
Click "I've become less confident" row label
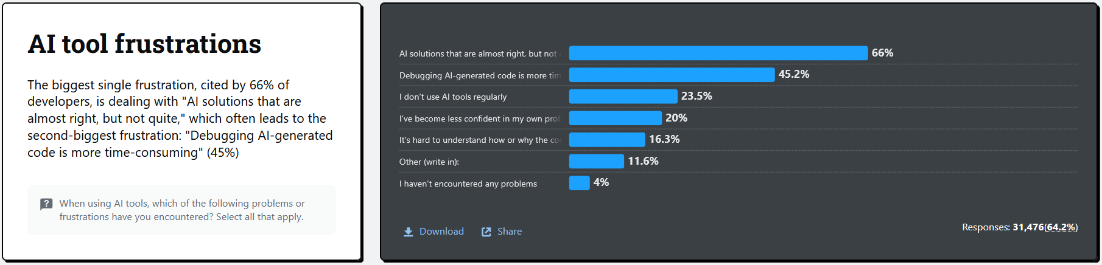click(480, 119)
